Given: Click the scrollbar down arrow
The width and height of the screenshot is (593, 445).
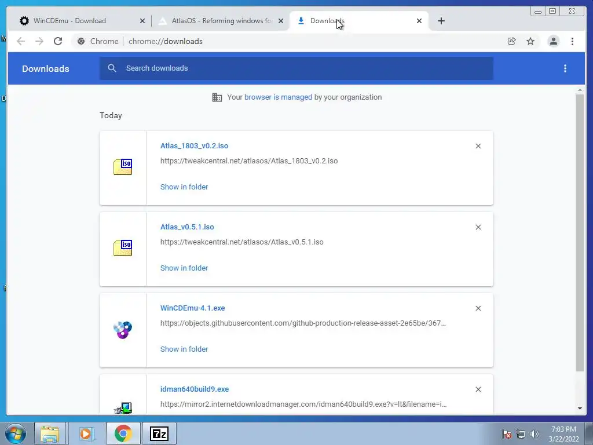Looking at the screenshot, I should [580, 408].
